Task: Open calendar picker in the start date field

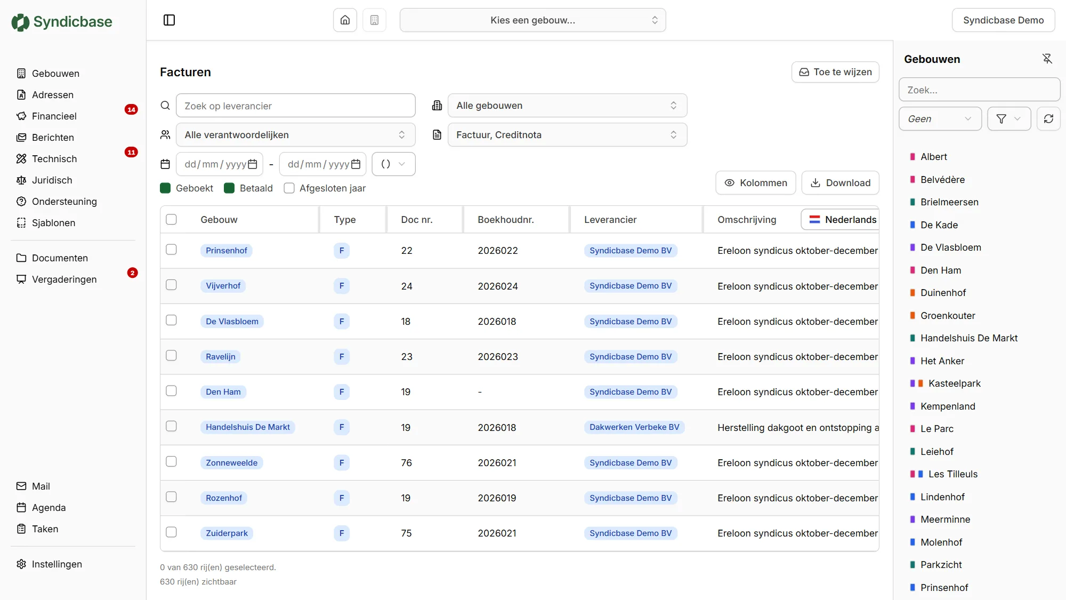Action: [253, 164]
